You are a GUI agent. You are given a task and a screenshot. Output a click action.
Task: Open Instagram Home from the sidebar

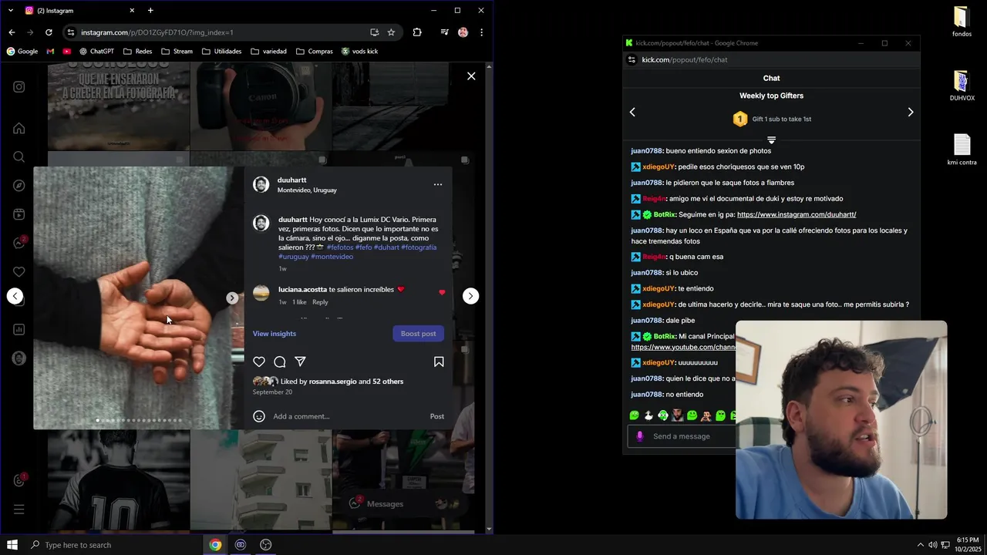click(x=19, y=129)
